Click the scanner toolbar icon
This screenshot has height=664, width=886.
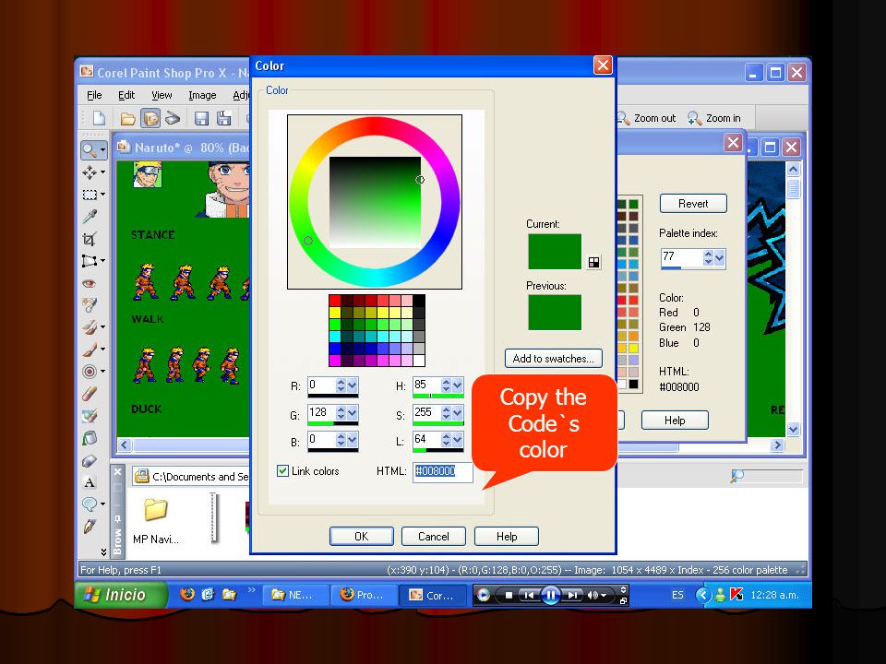(173, 118)
